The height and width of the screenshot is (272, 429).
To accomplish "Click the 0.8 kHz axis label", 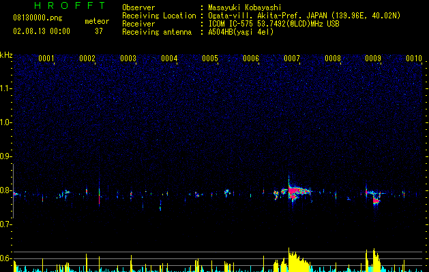I will coord(5,190).
